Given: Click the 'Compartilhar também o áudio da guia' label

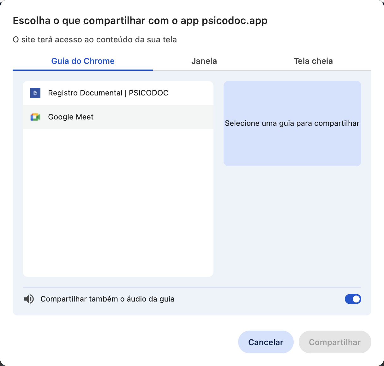Looking at the screenshot, I should coord(107,299).
